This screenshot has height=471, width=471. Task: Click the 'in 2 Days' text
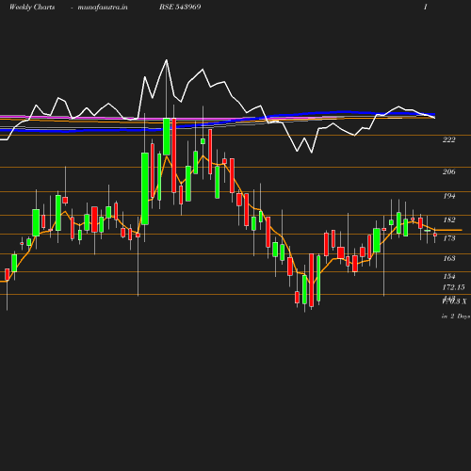point(456,317)
